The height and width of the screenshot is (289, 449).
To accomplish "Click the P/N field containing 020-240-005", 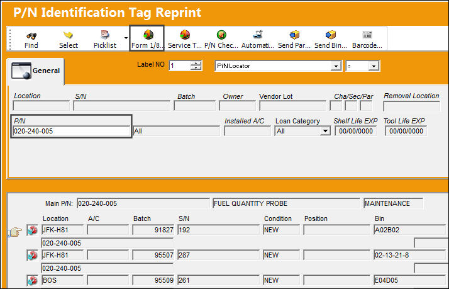I will point(71,131).
